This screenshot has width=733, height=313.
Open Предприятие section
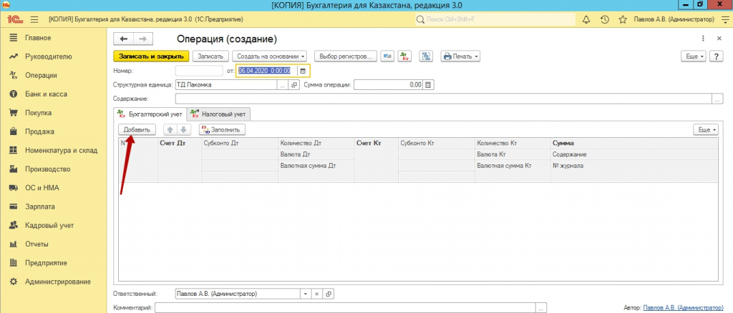point(47,263)
